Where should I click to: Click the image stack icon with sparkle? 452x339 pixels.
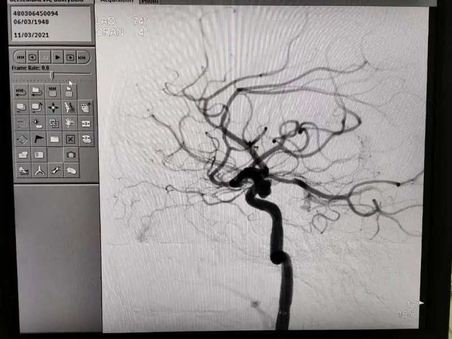tap(86, 108)
